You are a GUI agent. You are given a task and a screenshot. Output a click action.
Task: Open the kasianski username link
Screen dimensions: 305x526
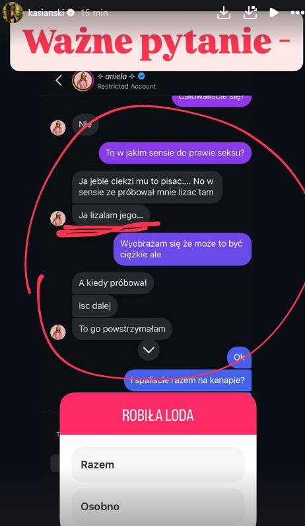(46, 13)
